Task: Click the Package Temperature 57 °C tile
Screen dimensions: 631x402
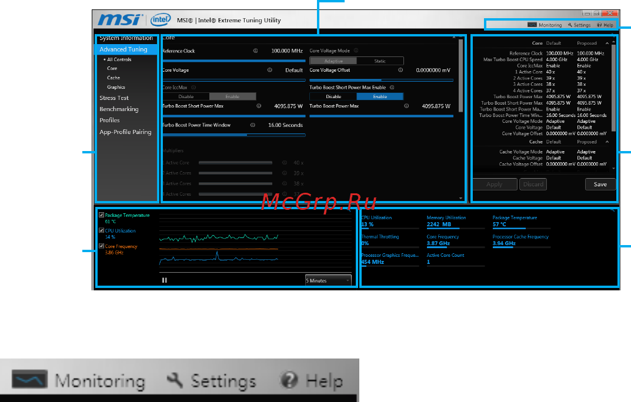Action: pos(522,222)
